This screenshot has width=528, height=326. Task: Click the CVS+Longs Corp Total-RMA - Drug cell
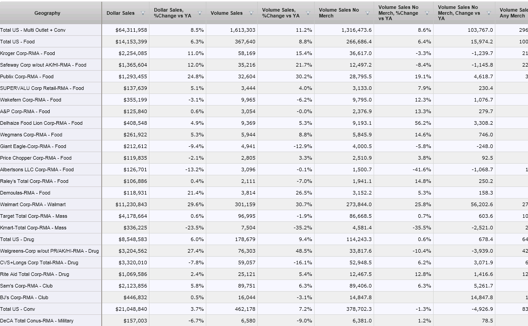click(x=39, y=262)
